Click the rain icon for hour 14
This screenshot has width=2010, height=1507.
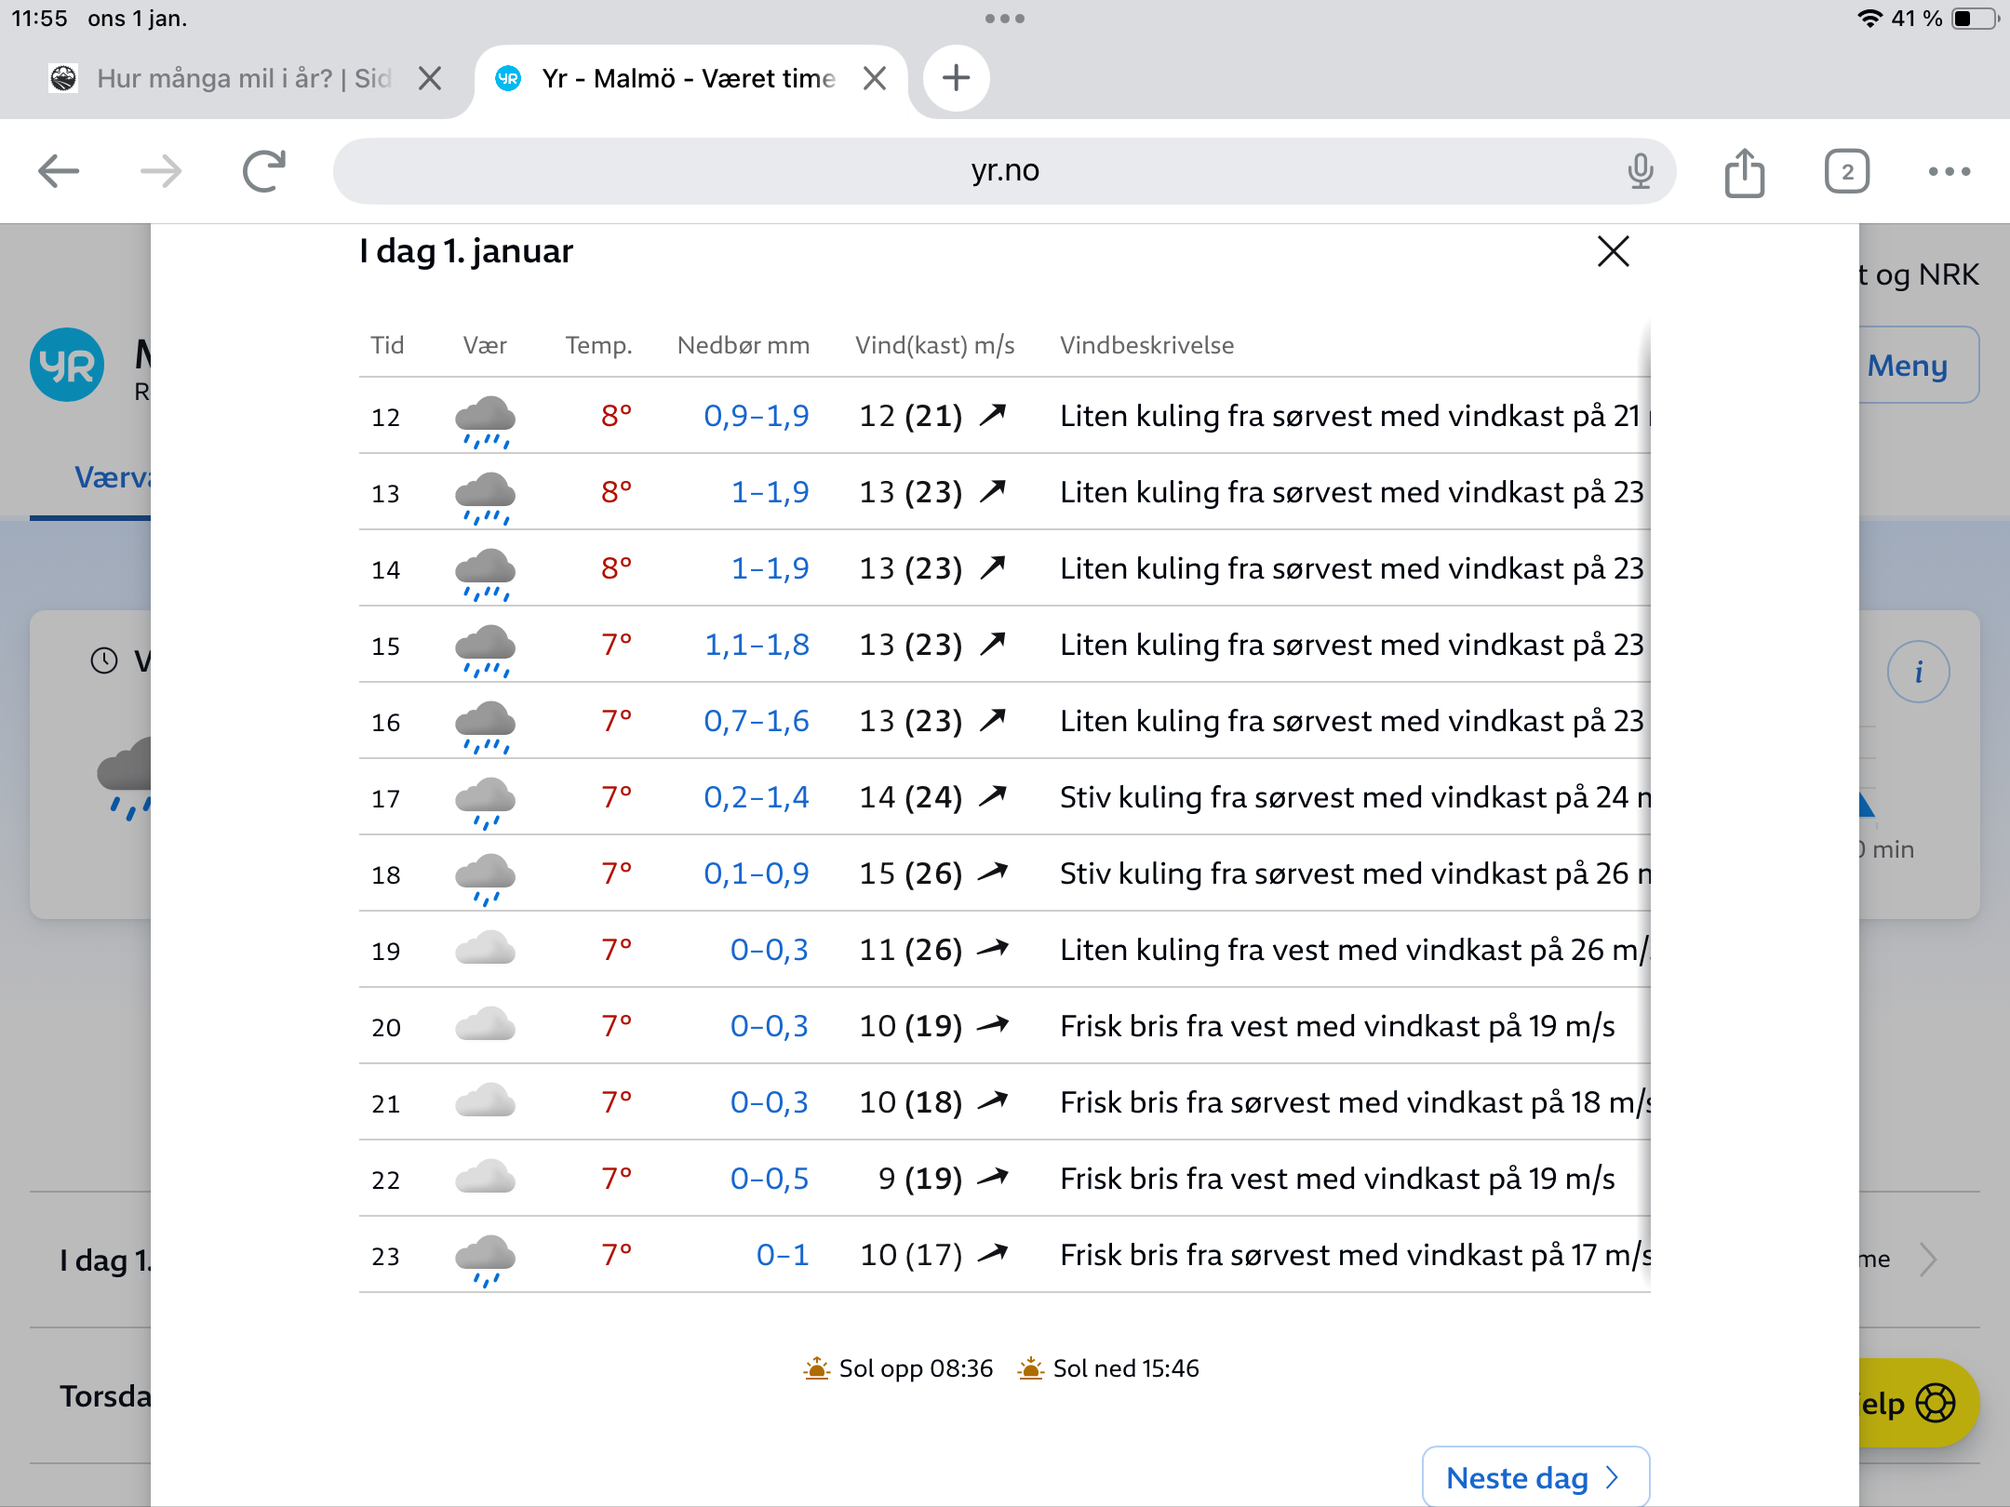(x=485, y=574)
